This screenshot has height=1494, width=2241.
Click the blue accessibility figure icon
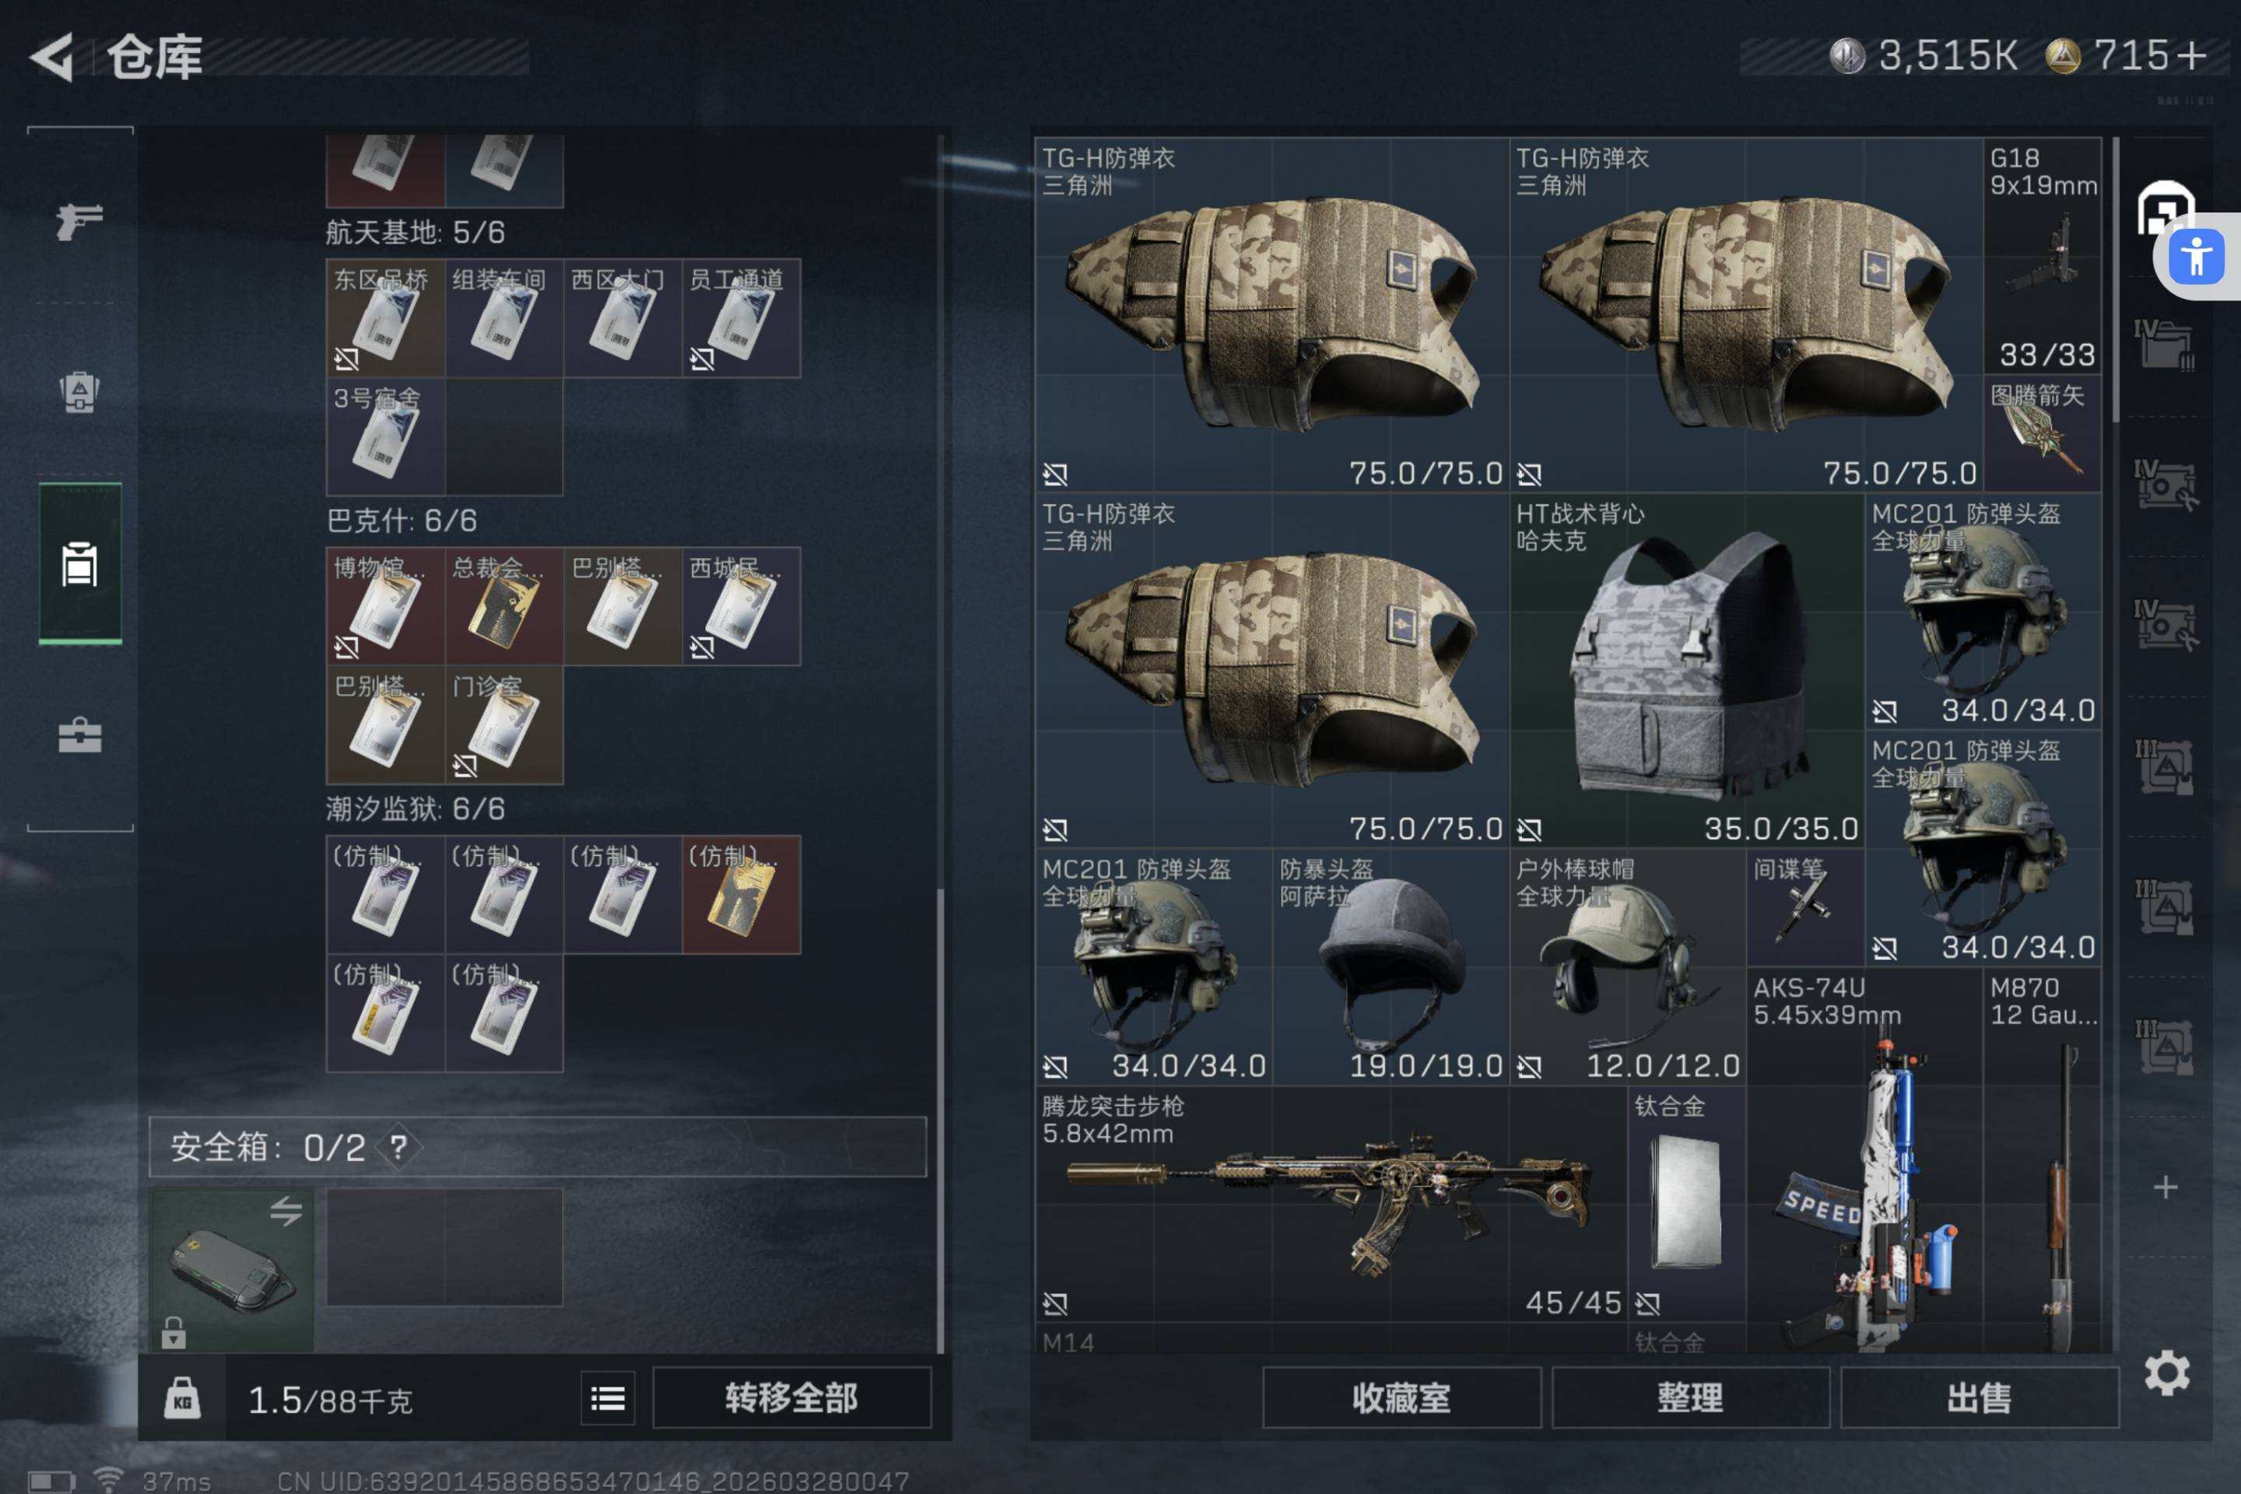[x=2196, y=258]
